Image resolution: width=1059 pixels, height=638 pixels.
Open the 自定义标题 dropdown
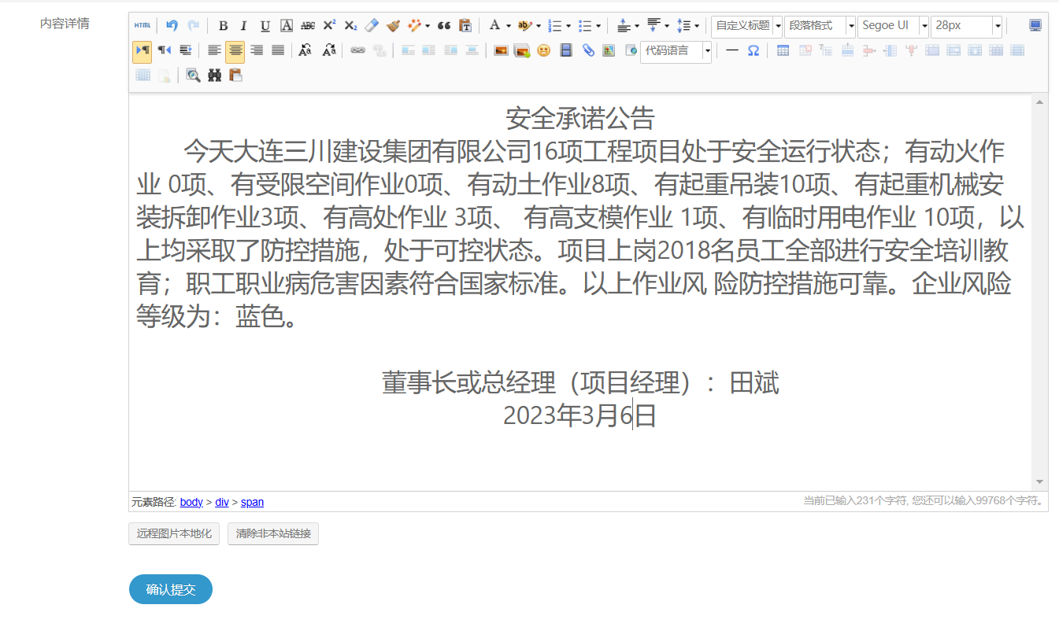(746, 26)
